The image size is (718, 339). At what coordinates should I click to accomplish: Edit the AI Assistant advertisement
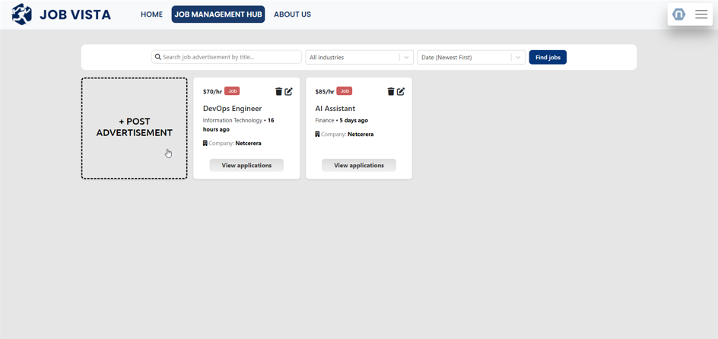coord(401,91)
